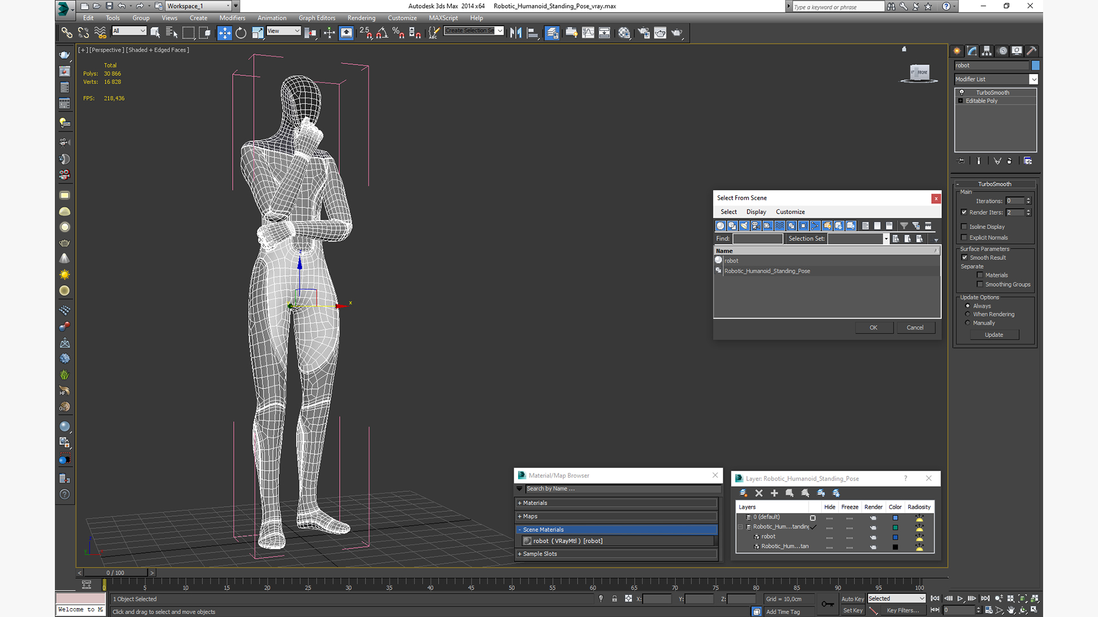This screenshot has height=617, width=1098.
Task: Enable the Isoline Display checkbox
Action: (965, 227)
